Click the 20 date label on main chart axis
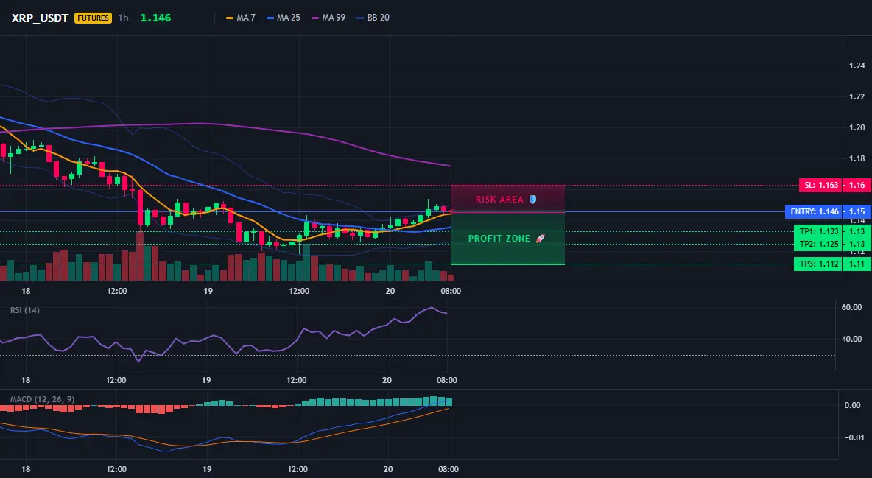 click(x=390, y=291)
